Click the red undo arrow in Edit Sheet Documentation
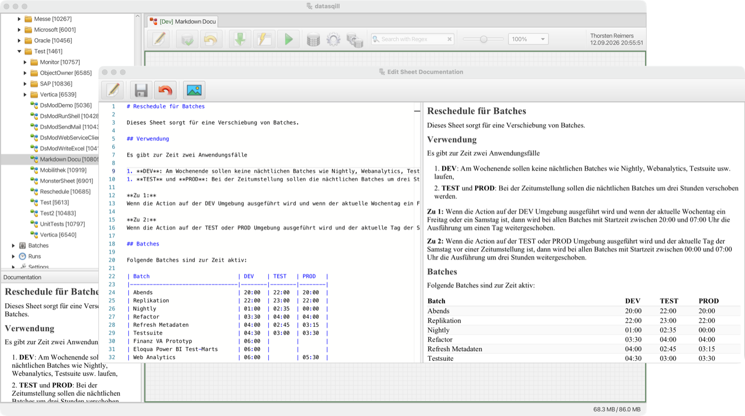Viewport: 745px width, 416px height. tap(165, 90)
